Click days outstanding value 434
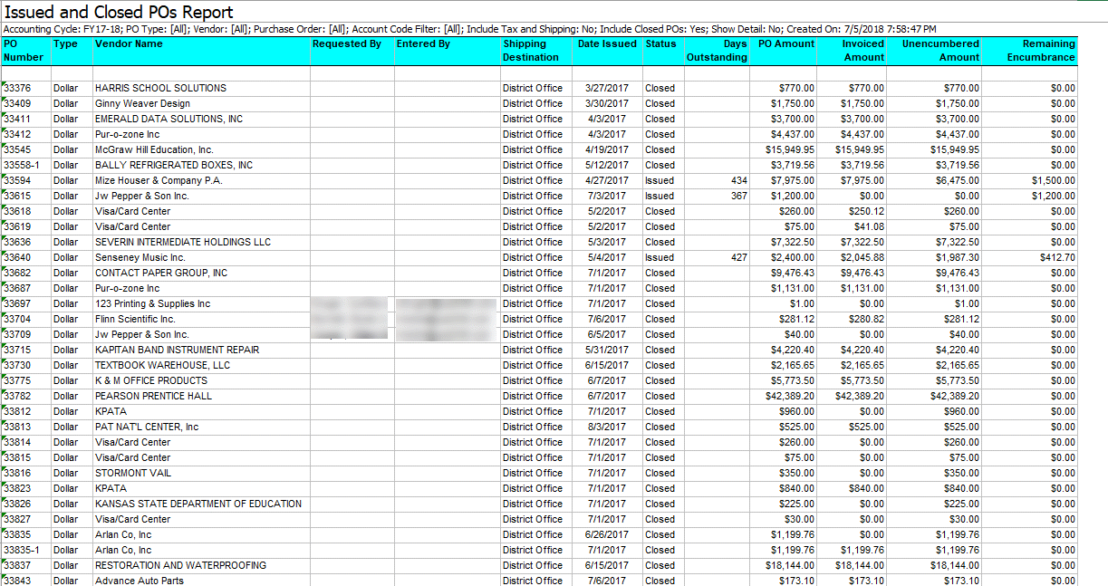Image resolution: width=1108 pixels, height=586 pixels. click(738, 181)
